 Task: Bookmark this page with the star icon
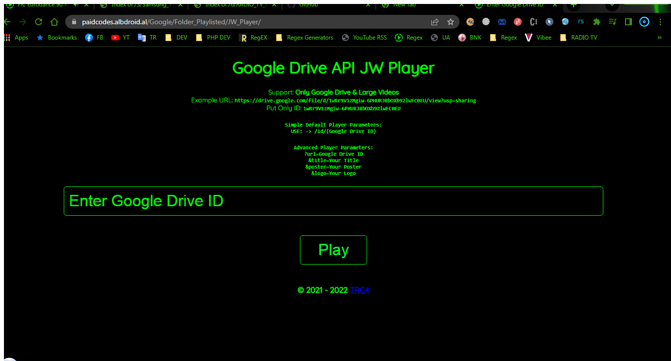(x=451, y=22)
